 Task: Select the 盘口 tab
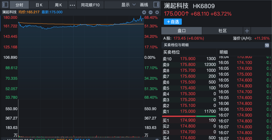[182, 31]
